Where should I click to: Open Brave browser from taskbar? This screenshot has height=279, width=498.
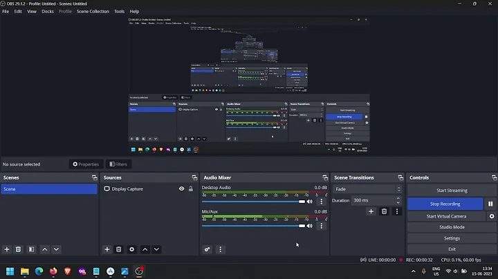tap(68, 271)
